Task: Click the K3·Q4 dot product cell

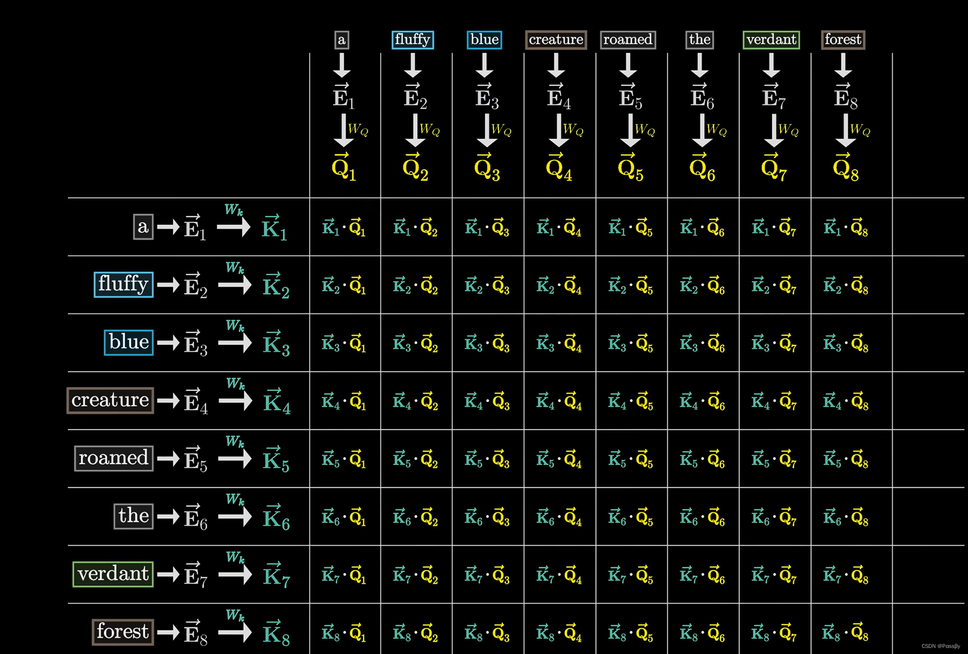Action: [559, 344]
